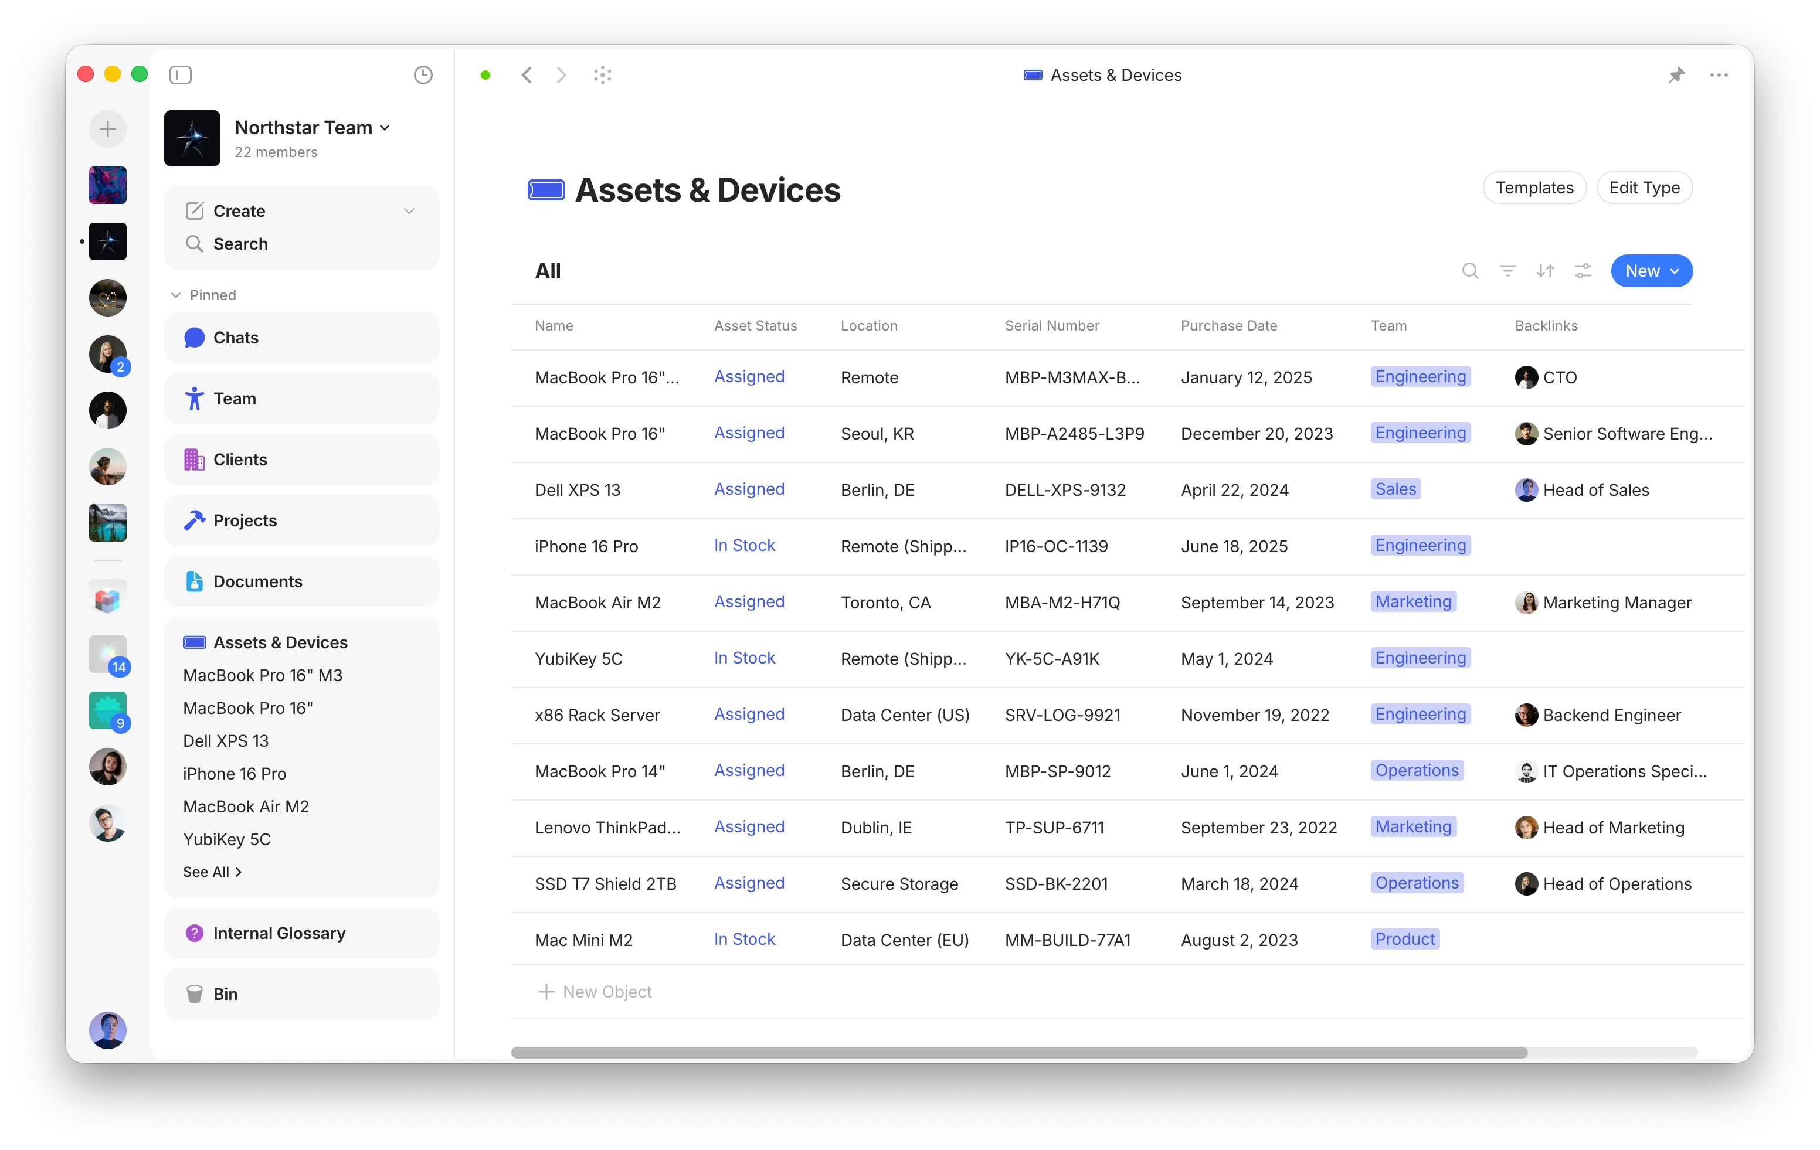Open Projects in the sidebar

pos(301,520)
